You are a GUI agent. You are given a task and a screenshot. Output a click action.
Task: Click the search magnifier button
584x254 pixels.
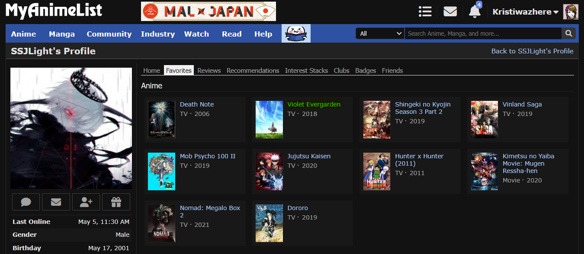(568, 33)
